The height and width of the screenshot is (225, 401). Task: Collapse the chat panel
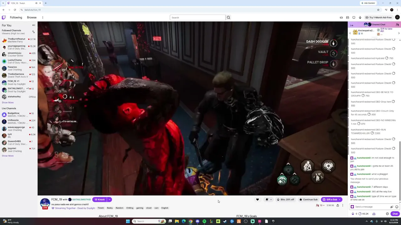coord(352,25)
